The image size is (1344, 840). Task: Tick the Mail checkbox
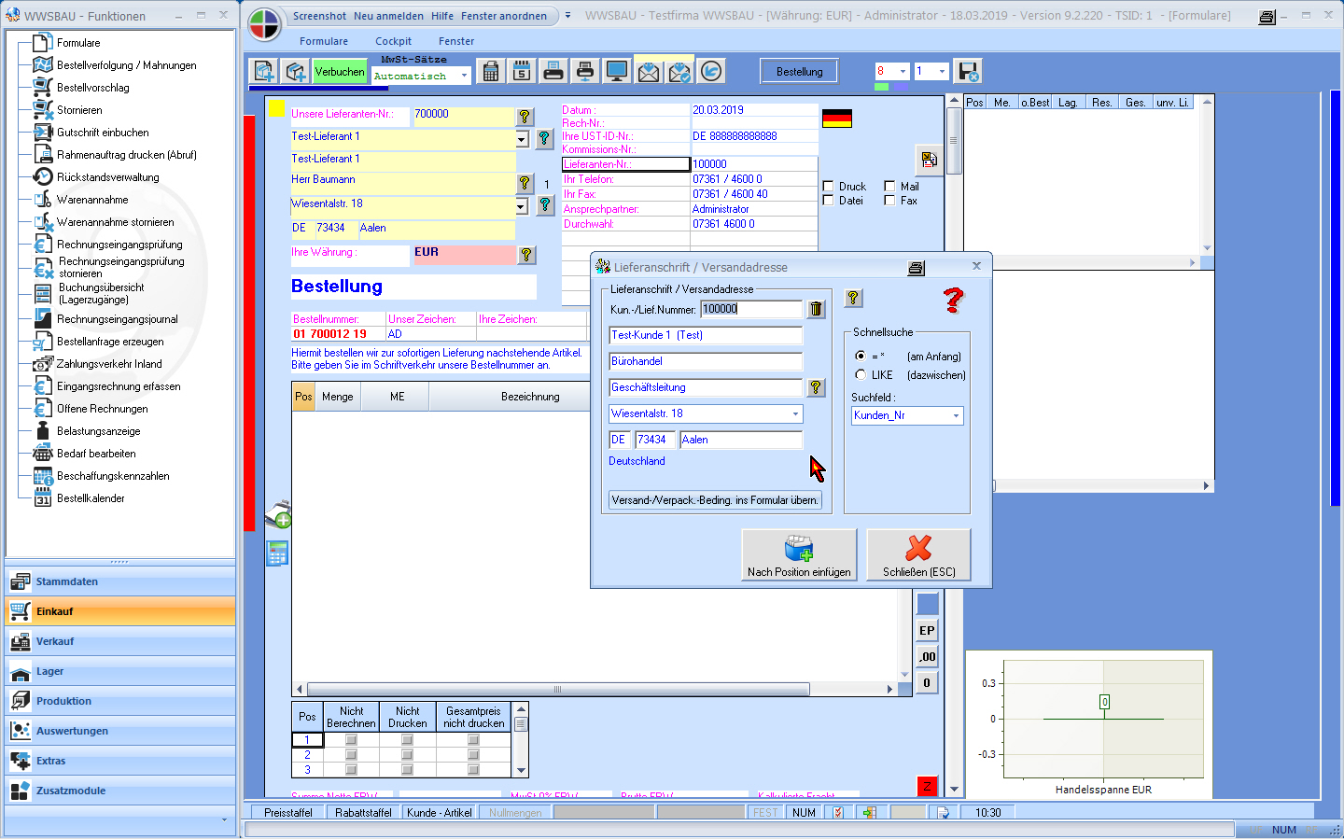(x=889, y=187)
